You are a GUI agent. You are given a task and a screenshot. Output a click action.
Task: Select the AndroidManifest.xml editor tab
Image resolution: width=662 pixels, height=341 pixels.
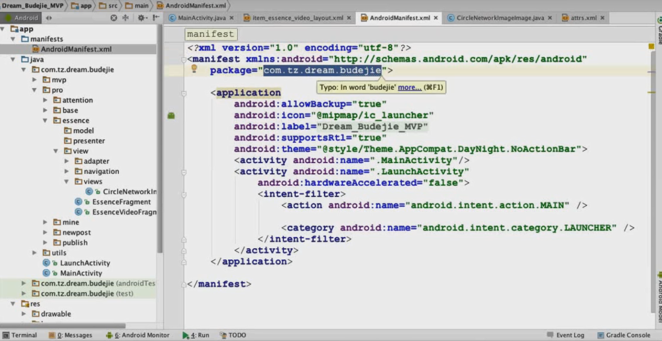click(x=400, y=18)
